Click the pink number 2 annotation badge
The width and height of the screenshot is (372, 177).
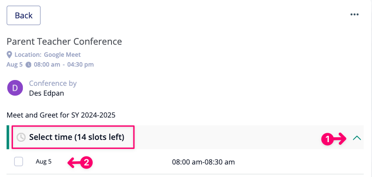click(86, 163)
